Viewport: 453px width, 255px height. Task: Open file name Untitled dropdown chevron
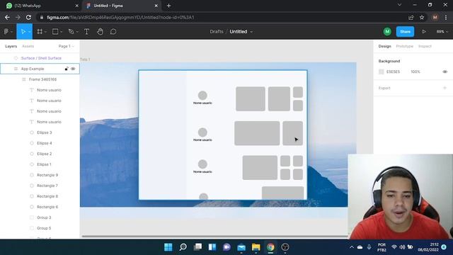click(251, 32)
